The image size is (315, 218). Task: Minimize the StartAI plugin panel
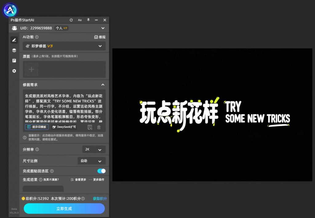click(x=96, y=20)
